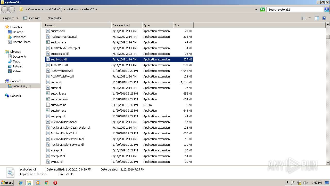Click the Refresh button beside address bar
Image resolution: width=330 pixels, height=186 pixels.
point(262,10)
